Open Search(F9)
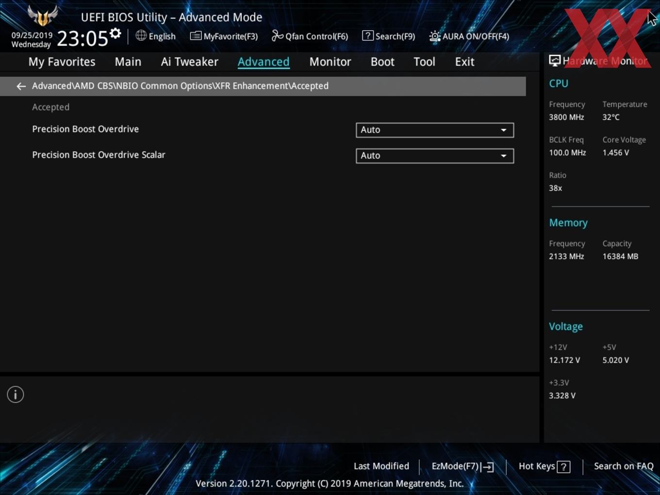The height and width of the screenshot is (495, 660). coord(395,36)
